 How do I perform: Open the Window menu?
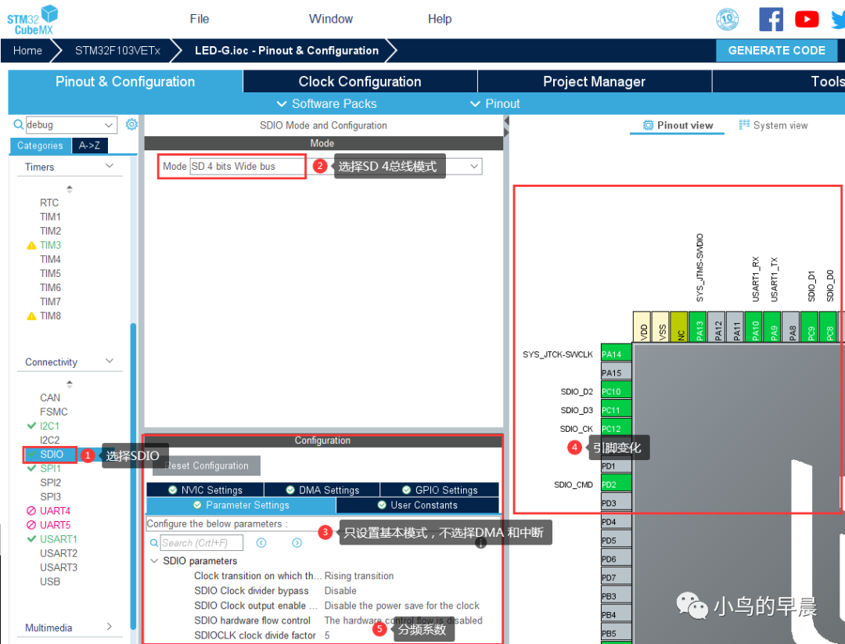(x=331, y=19)
